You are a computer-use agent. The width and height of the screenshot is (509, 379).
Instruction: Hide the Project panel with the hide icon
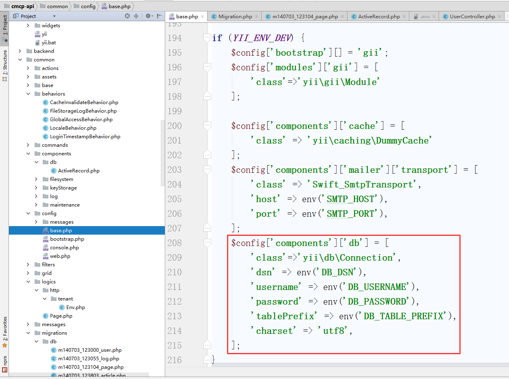pos(159,16)
